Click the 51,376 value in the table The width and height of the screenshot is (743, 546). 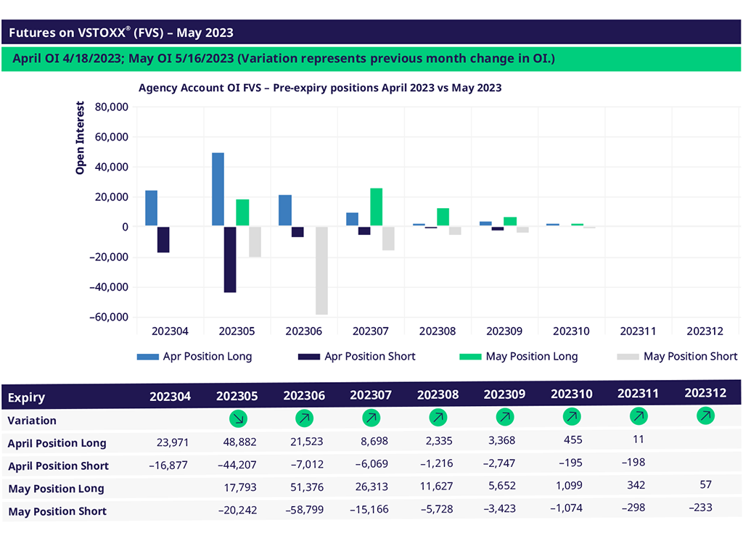303,488
